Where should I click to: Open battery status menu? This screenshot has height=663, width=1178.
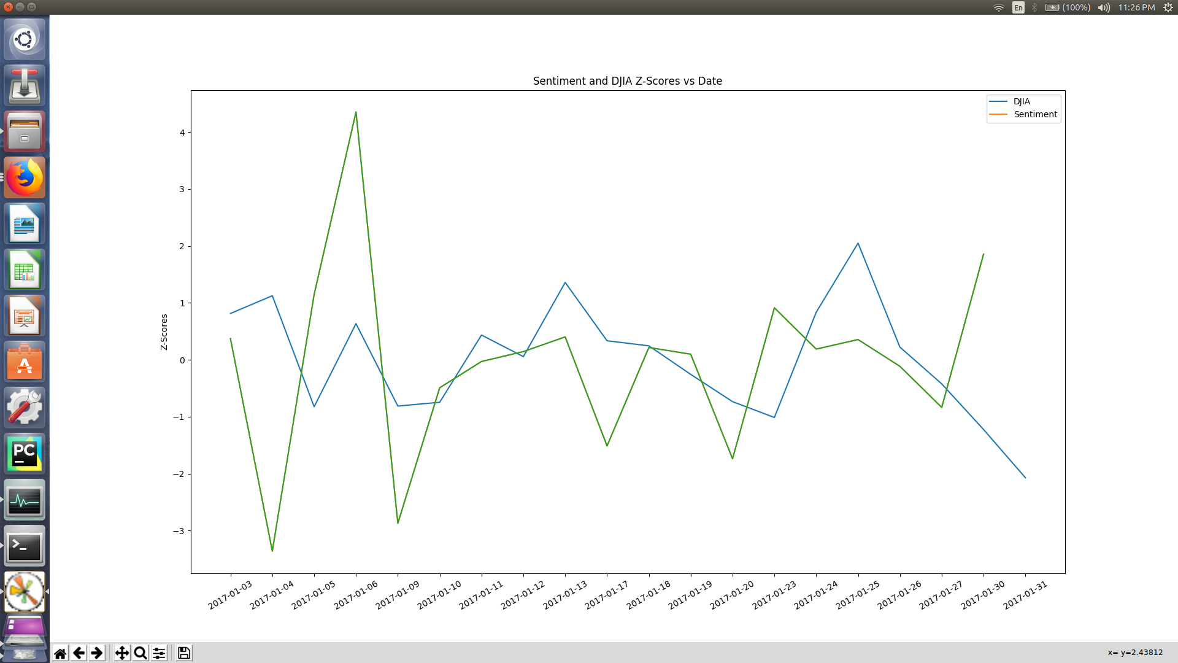click(x=1068, y=7)
